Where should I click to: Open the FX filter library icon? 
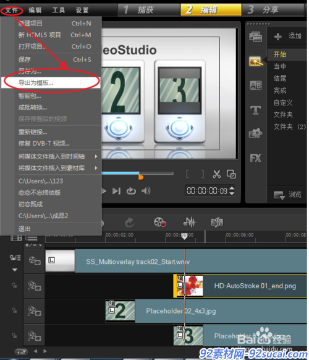tap(256, 158)
